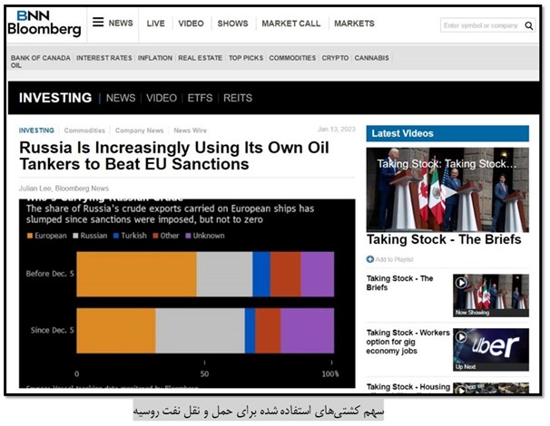Image resolution: width=550 pixels, height=426 pixels.
Task: Click the Taking Stock - The Briefs large title
Action: [444, 239]
